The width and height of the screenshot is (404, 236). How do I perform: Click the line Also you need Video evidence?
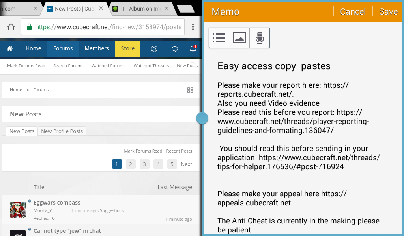[x=268, y=103]
